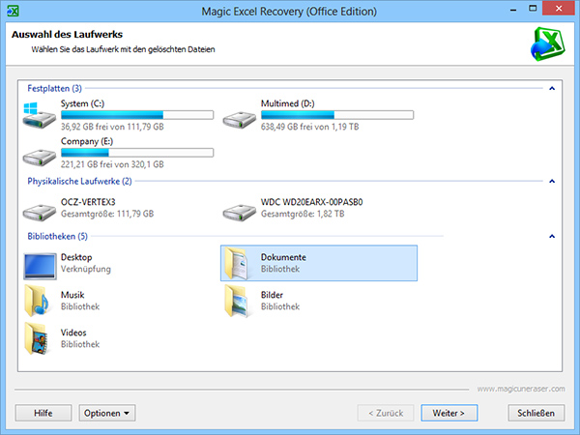Screen dimensions: 580x435
Task: Click the < Zurück button
Action: 386,413
